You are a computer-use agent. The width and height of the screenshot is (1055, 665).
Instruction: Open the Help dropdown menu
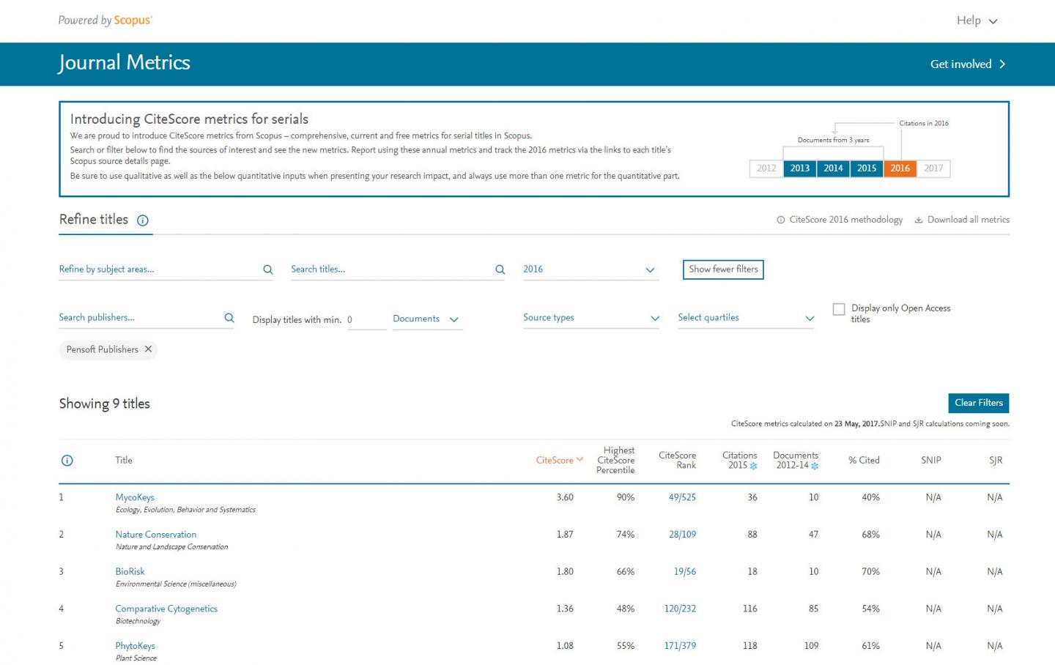coord(977,21)
